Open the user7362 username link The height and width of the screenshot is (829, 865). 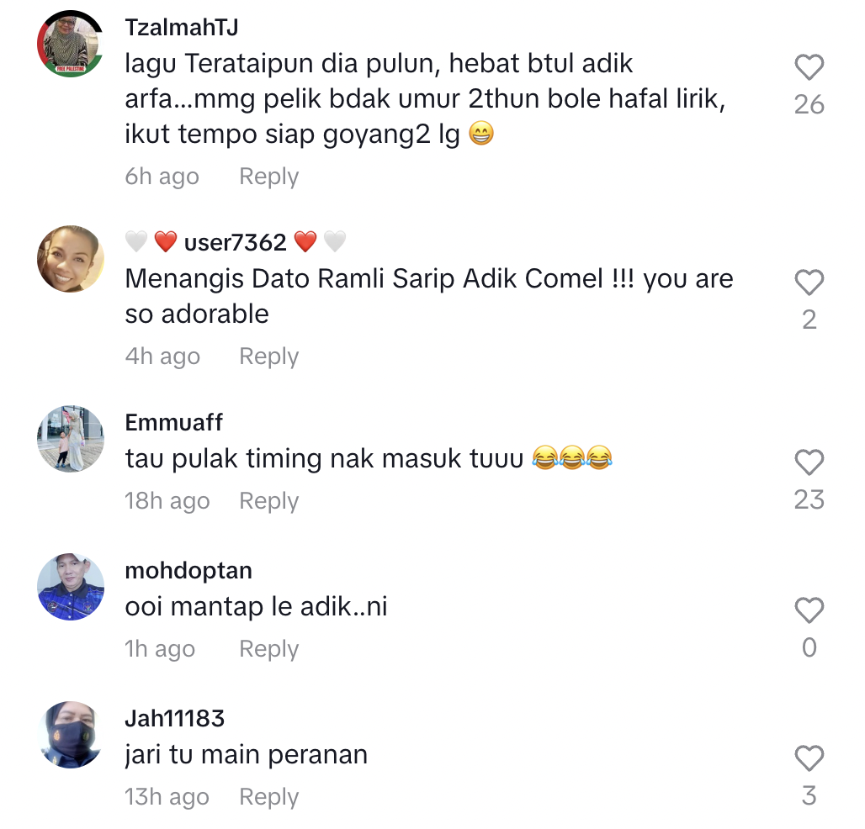click(x=236, y=242)
